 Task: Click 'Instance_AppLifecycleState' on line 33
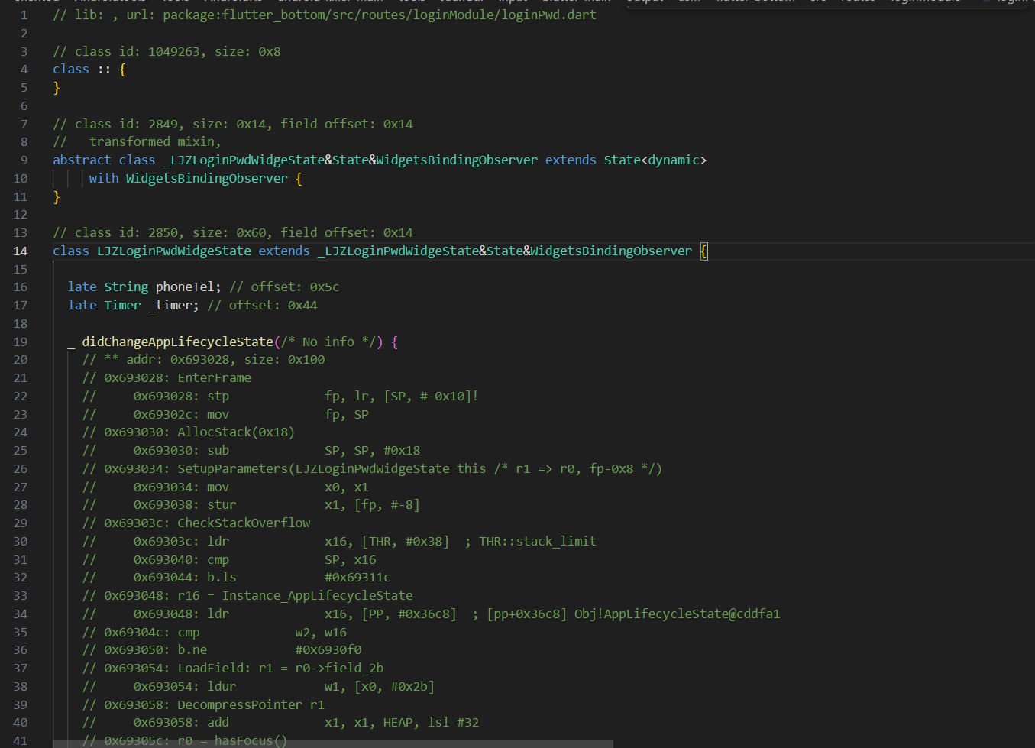click(317, 595)
